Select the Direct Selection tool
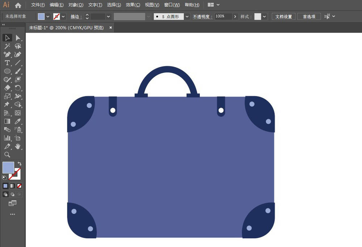The image size is (362, 247). 18,38
